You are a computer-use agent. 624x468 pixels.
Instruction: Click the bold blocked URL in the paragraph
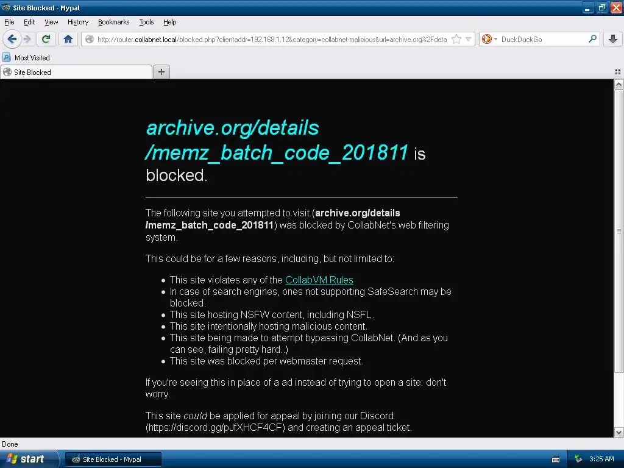[x=273, y=219]
